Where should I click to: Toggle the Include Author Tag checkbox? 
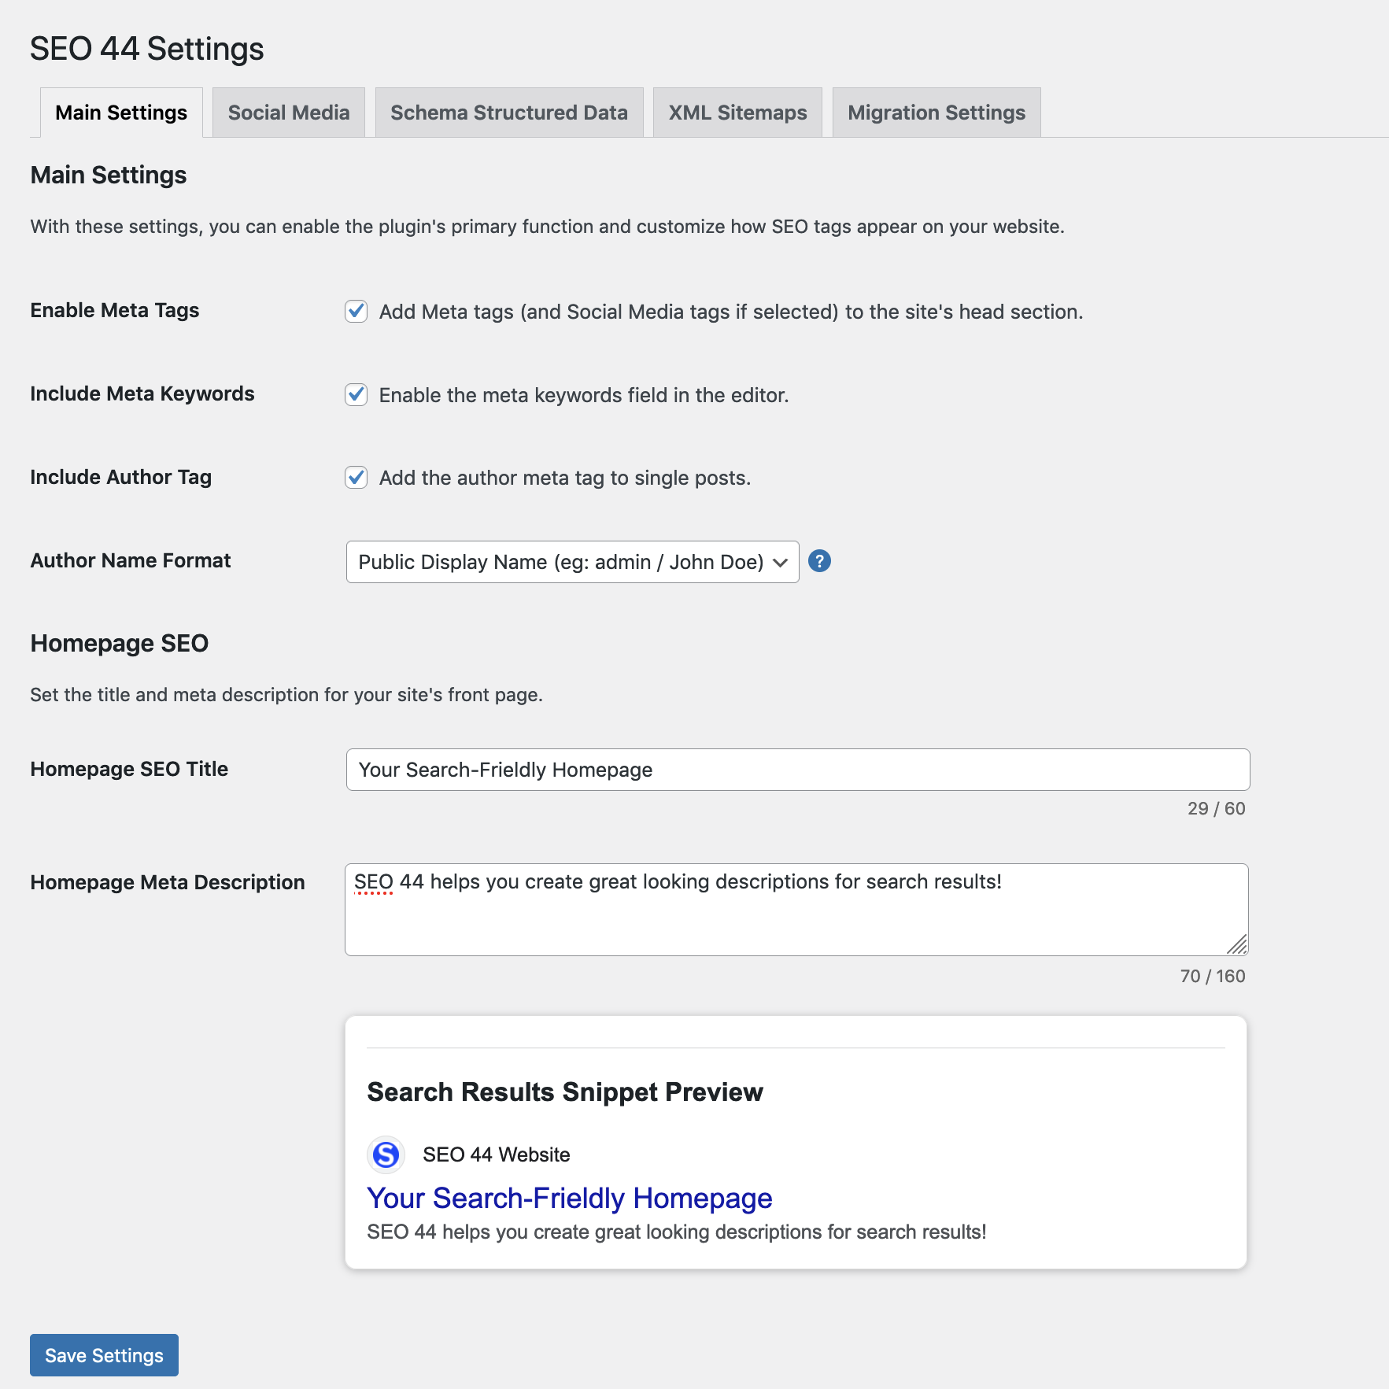point(356,478)
